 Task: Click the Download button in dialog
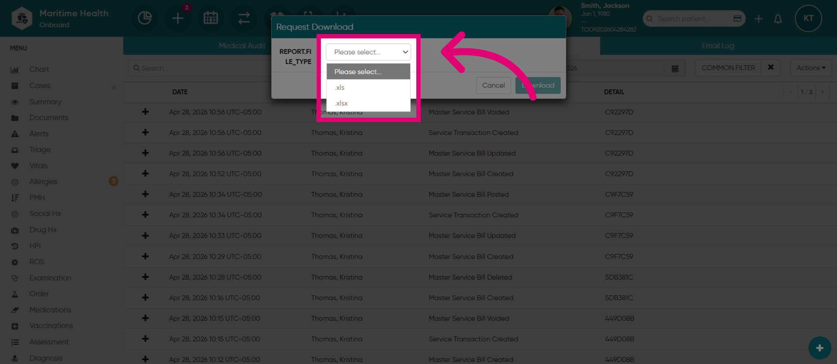(538, 85)
